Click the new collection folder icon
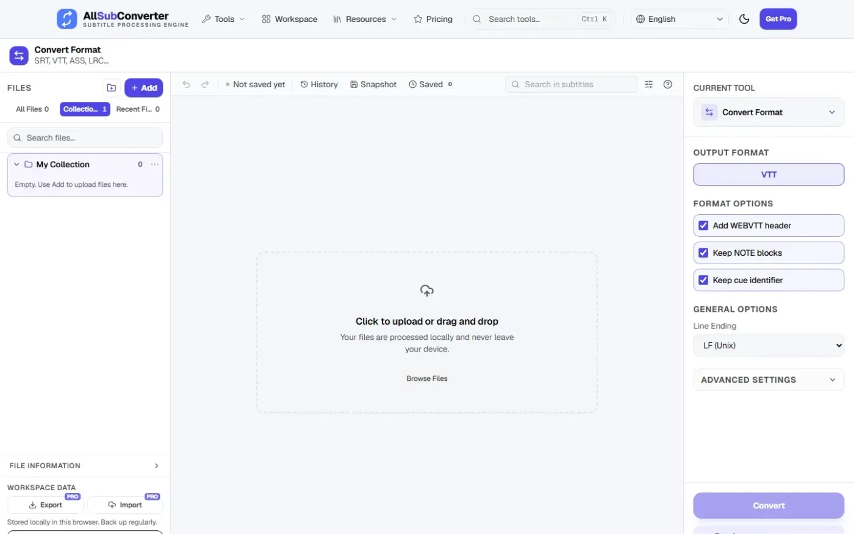854x534 pixels. 112,88
